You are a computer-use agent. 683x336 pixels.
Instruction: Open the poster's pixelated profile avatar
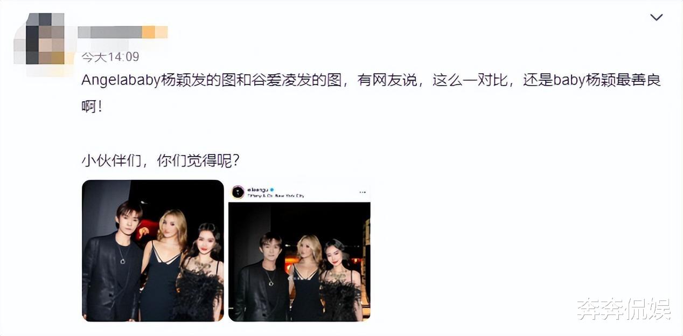45,39
